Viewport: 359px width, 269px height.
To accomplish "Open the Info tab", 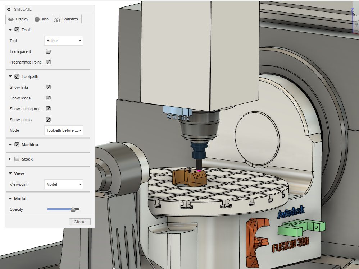I will [x=42, y=19].
